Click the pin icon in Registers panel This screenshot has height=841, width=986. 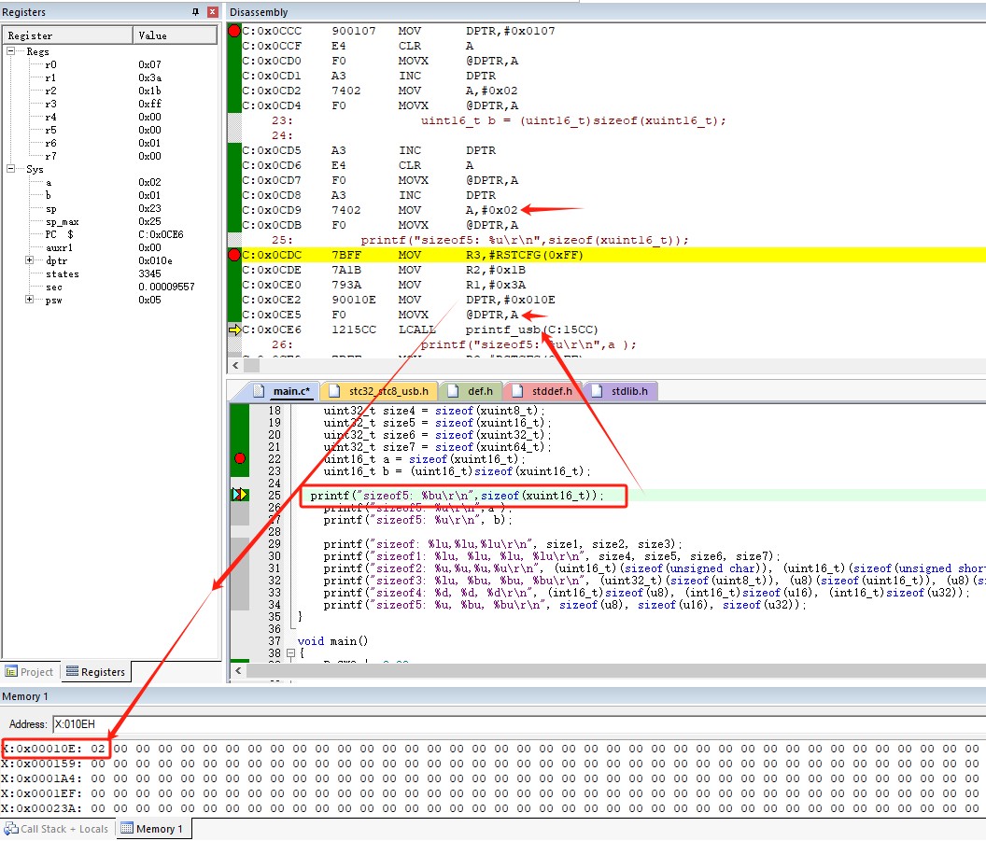tap(195, 12)
